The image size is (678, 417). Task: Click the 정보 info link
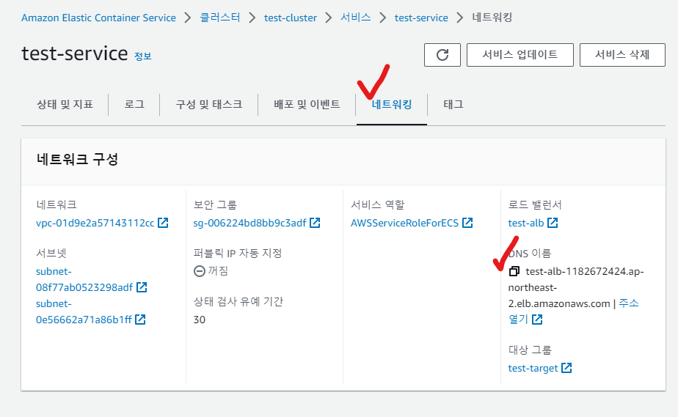(x=142, y=56)
